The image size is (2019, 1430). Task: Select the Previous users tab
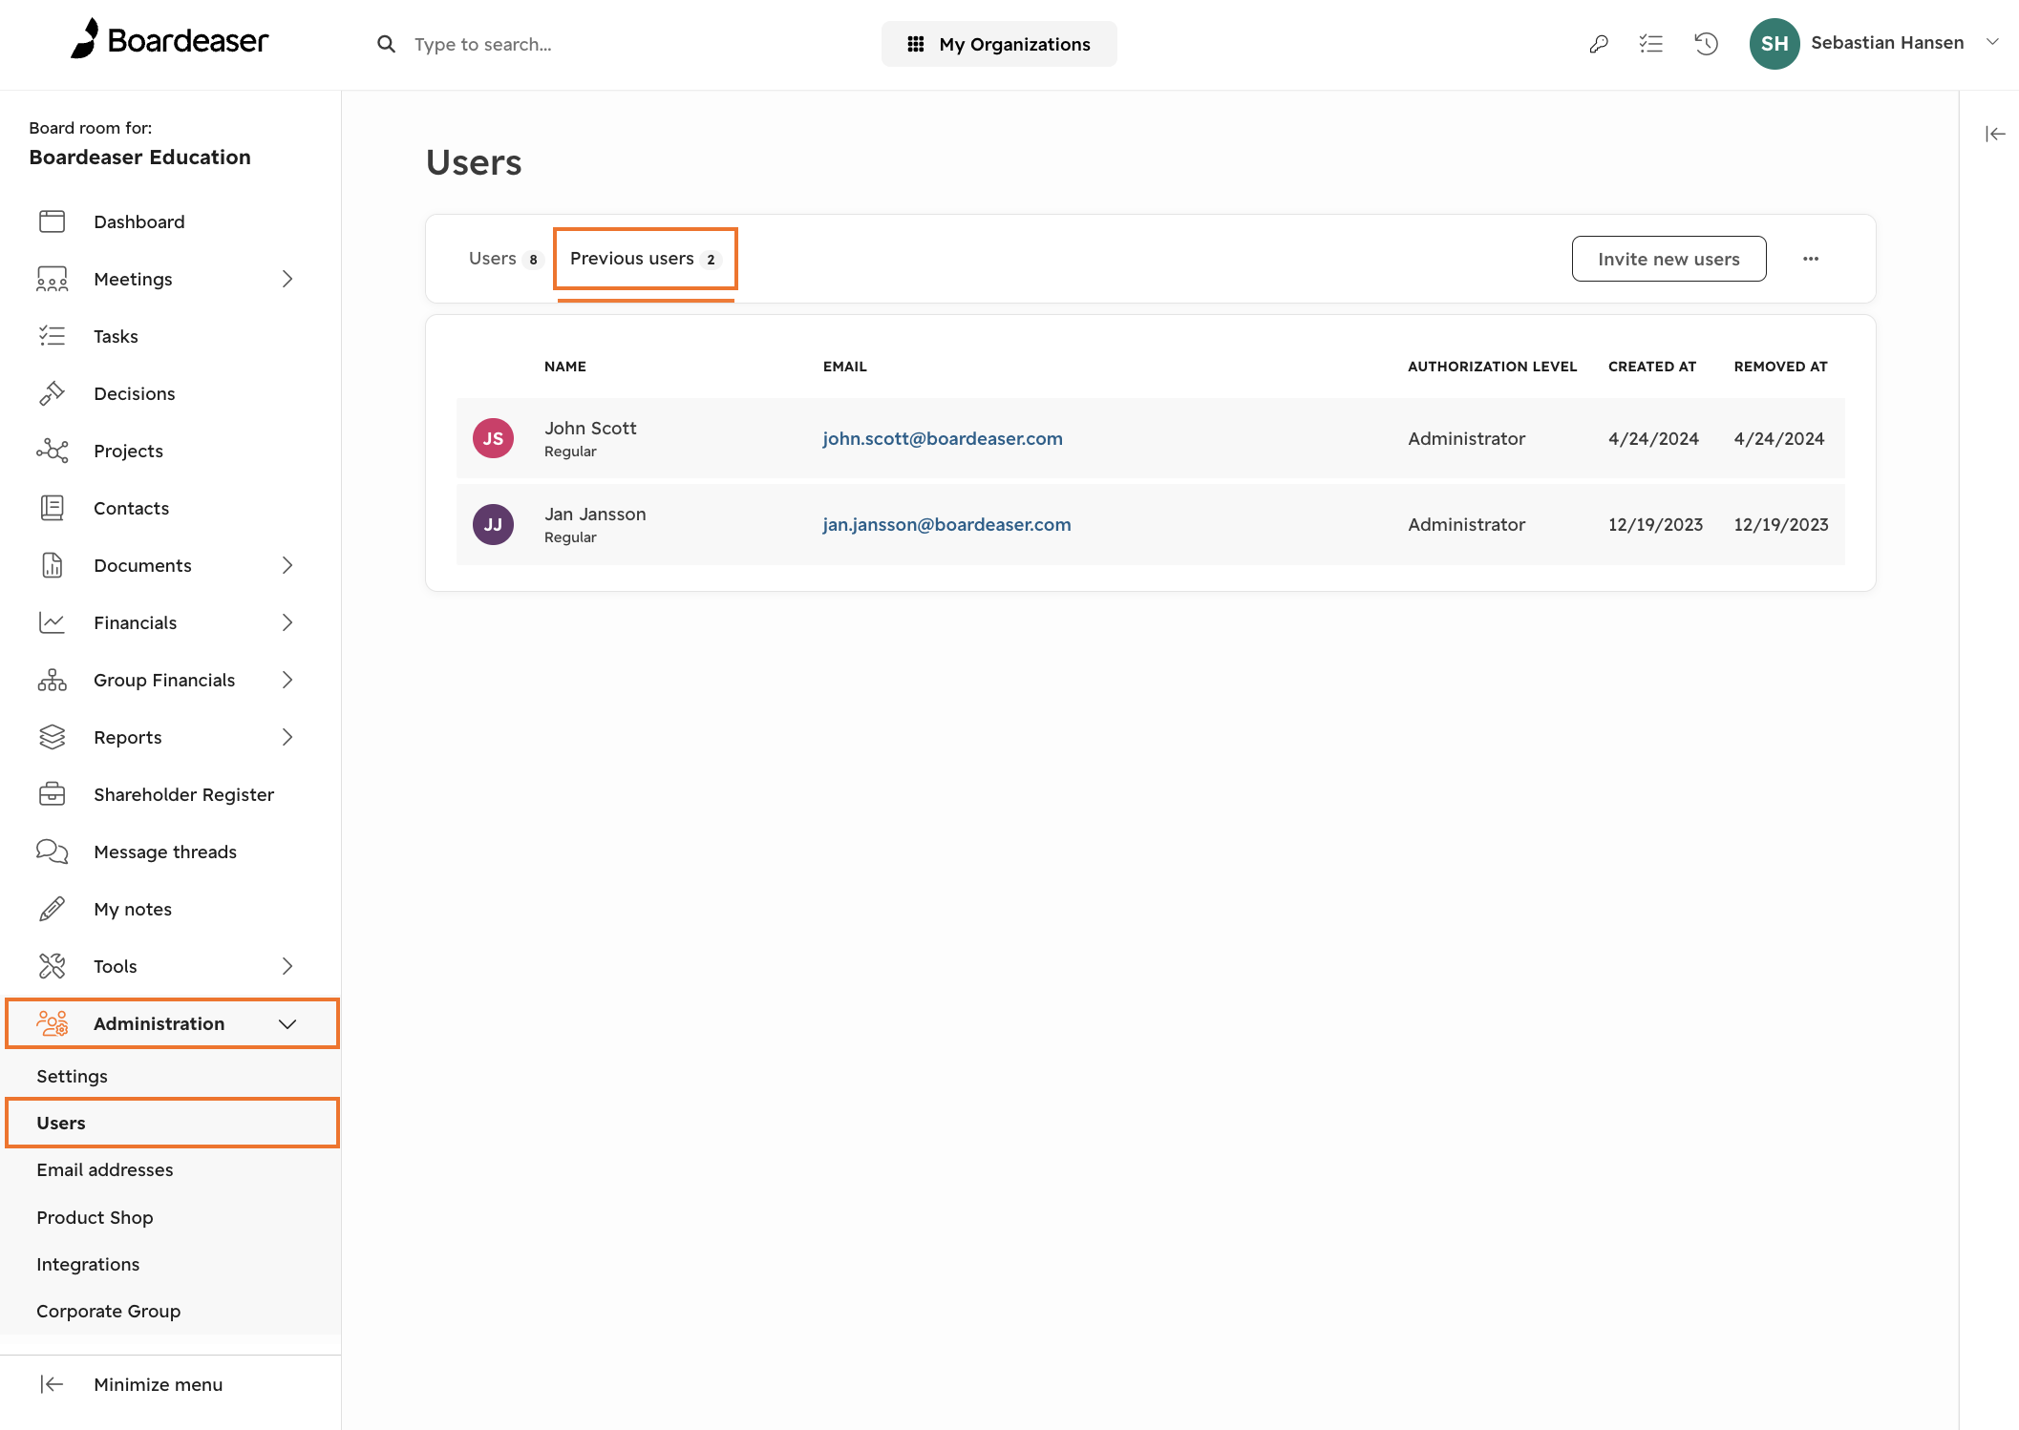[646, 259]
